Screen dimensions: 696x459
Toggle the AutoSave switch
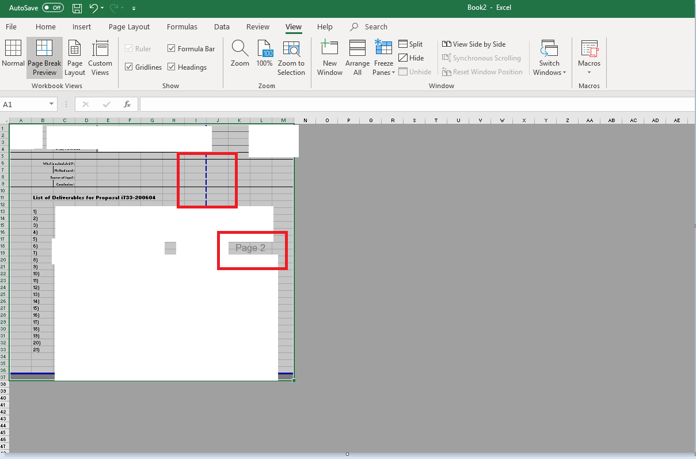53,8
